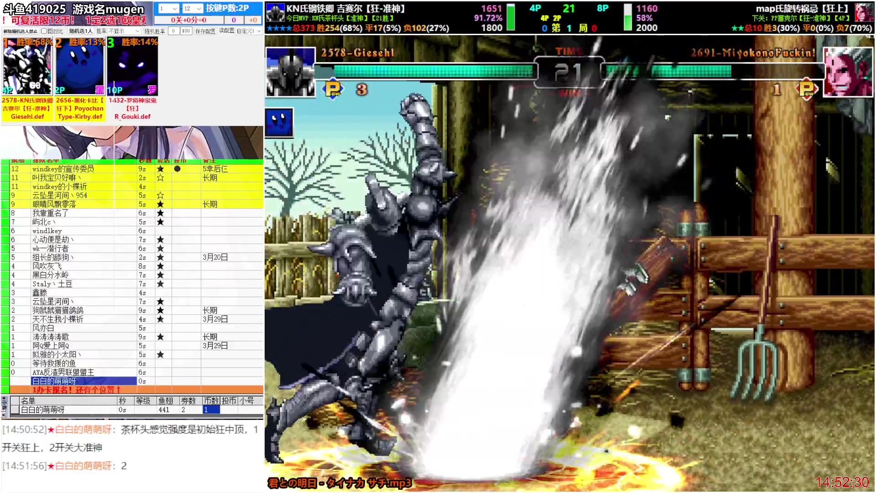
Task: Click player two's green life bar
Action: tap(668, 72)
